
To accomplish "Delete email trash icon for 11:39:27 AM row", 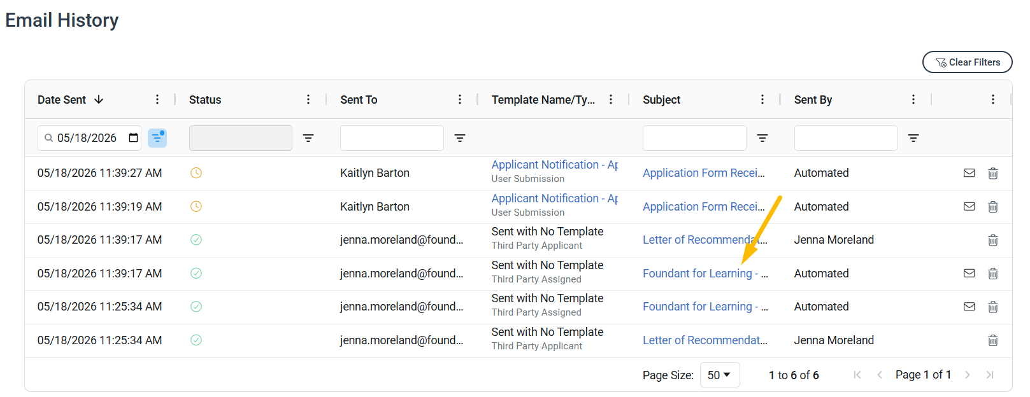I will tap(993, 173).
